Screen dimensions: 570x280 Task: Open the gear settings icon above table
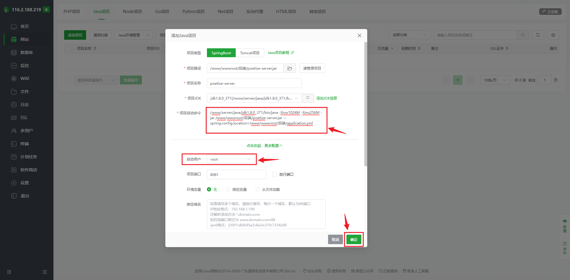[553, 35]
